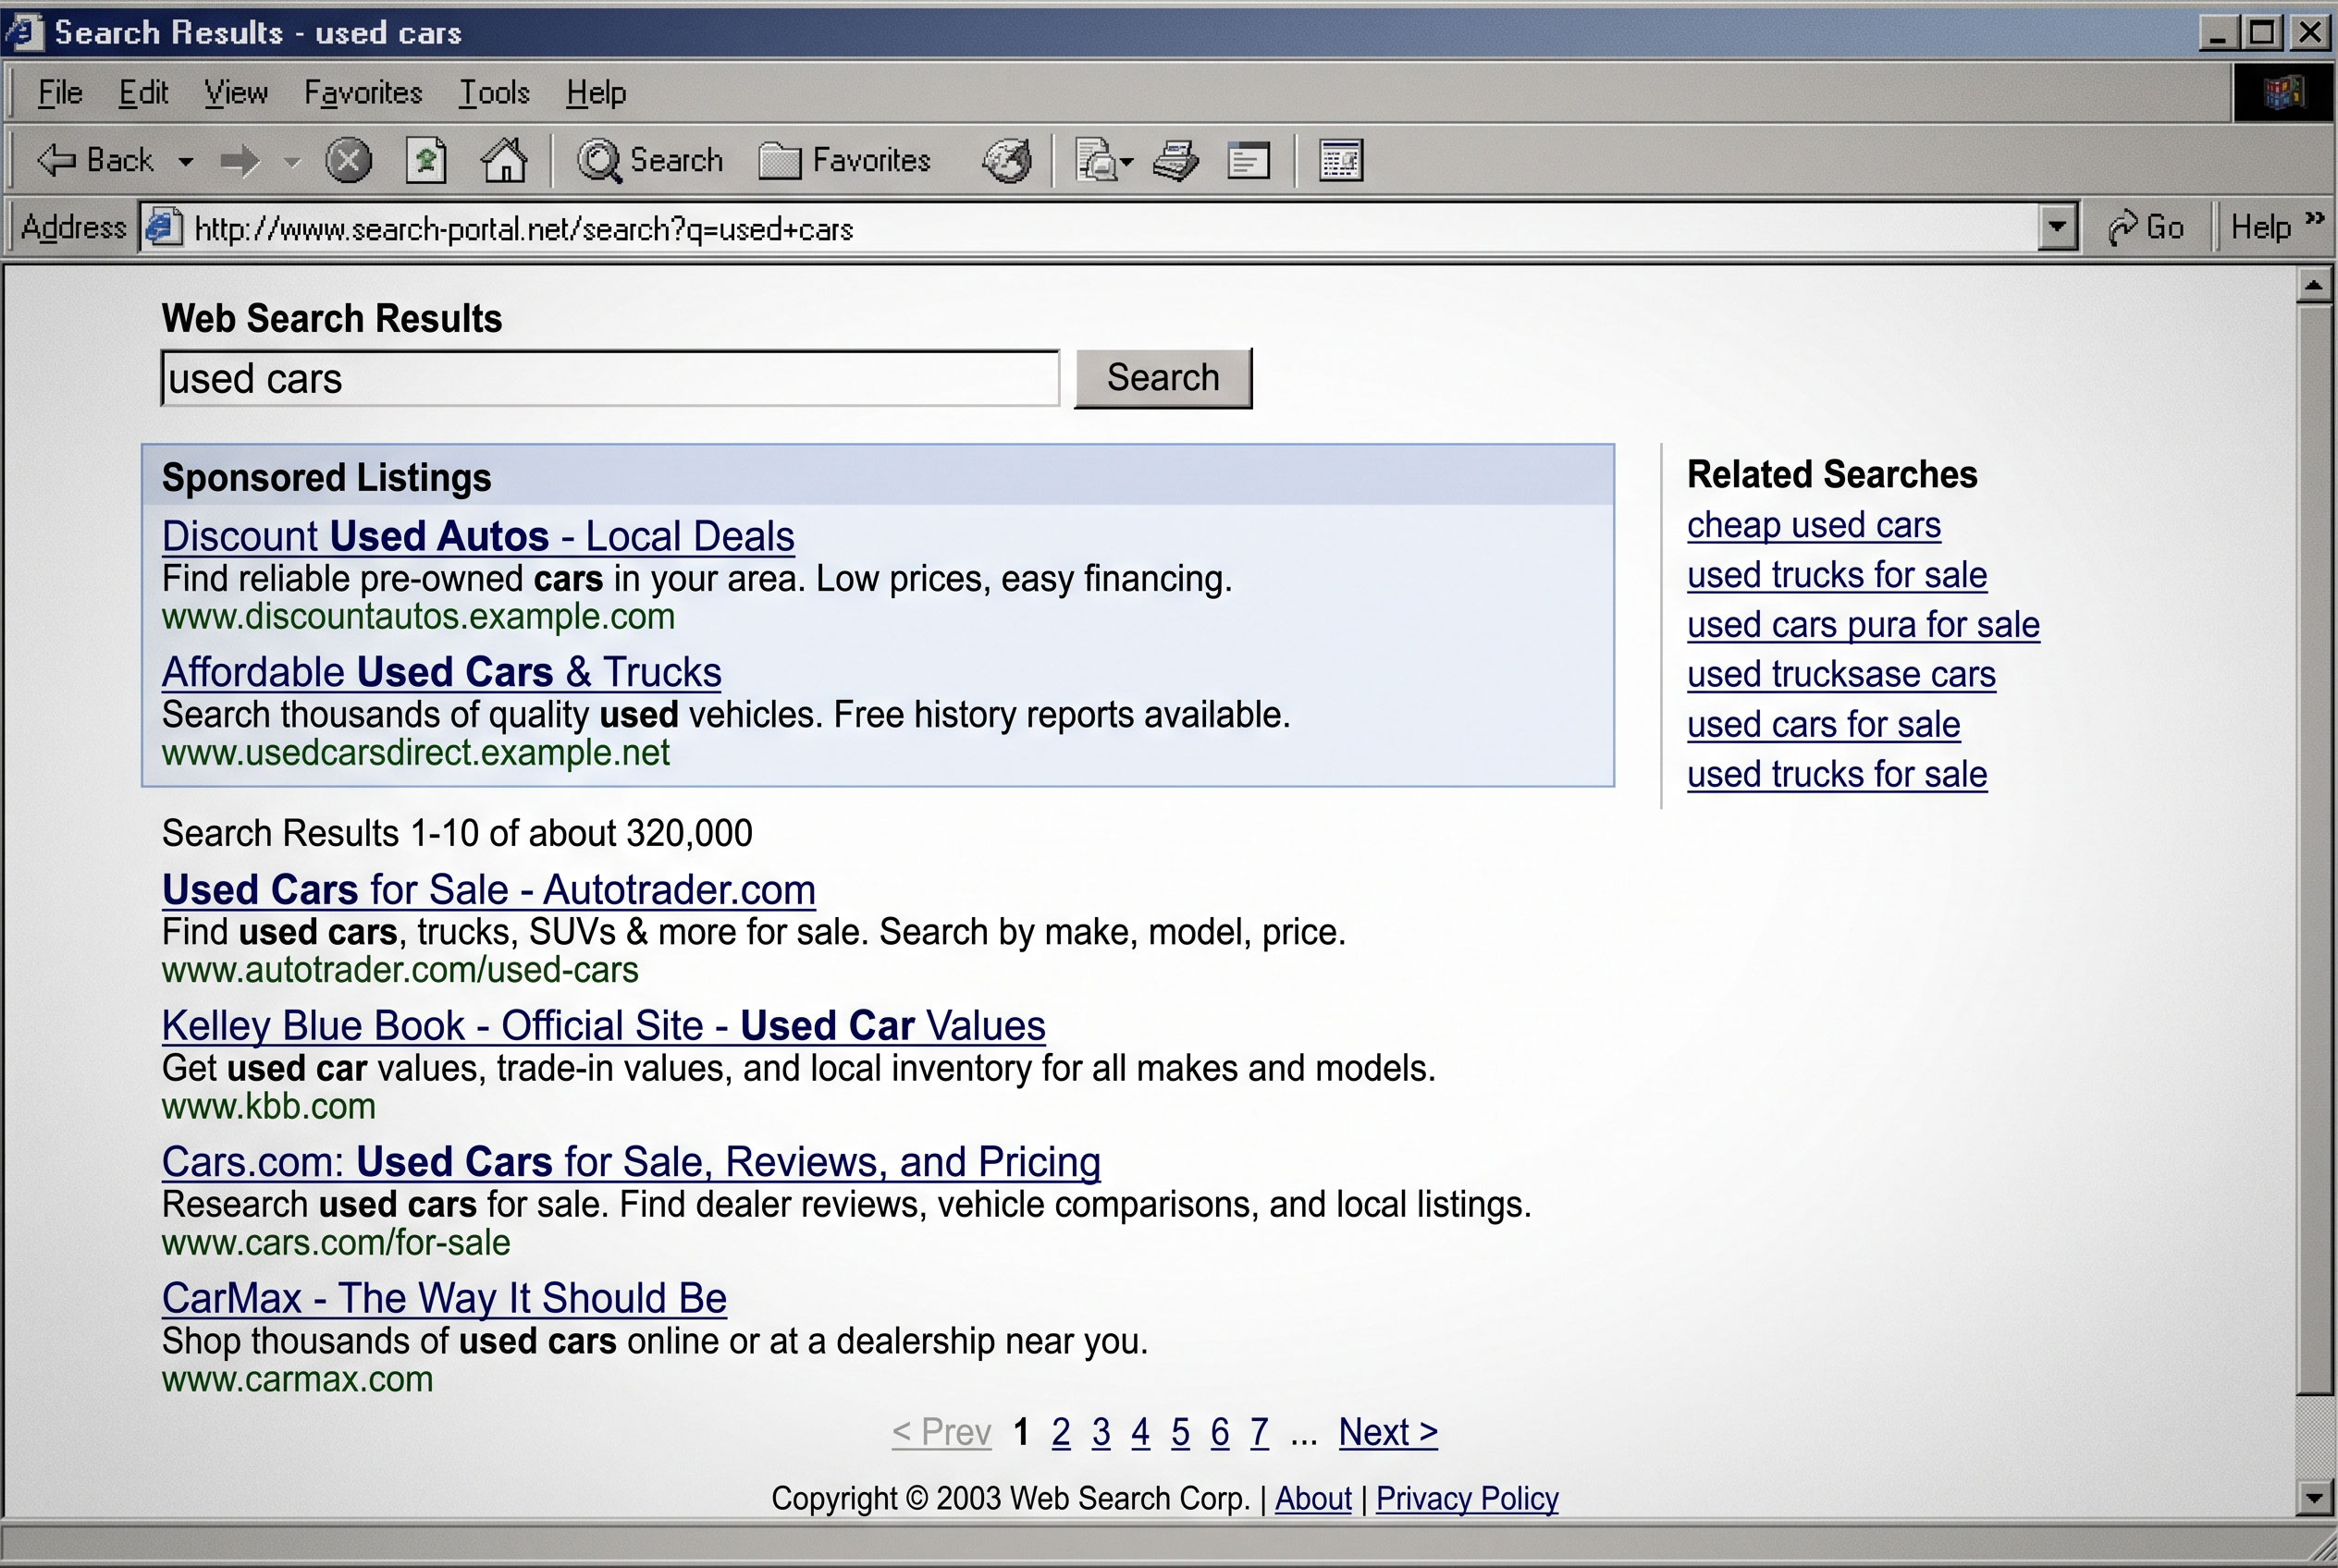This screenshot has height=1568, width=2338.
Task: Open the View menu
Action: click(236, 93)
